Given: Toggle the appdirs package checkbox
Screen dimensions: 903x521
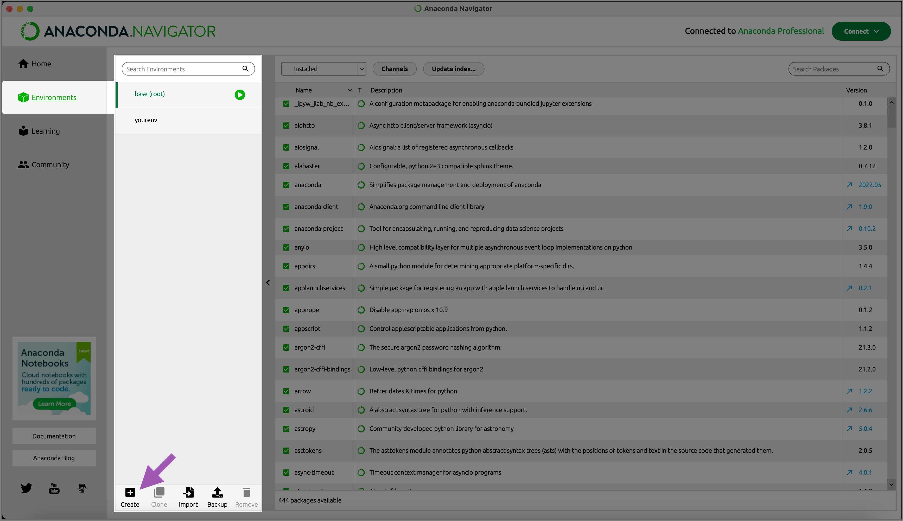Looking at the screenshot, I should pos(286,266).
